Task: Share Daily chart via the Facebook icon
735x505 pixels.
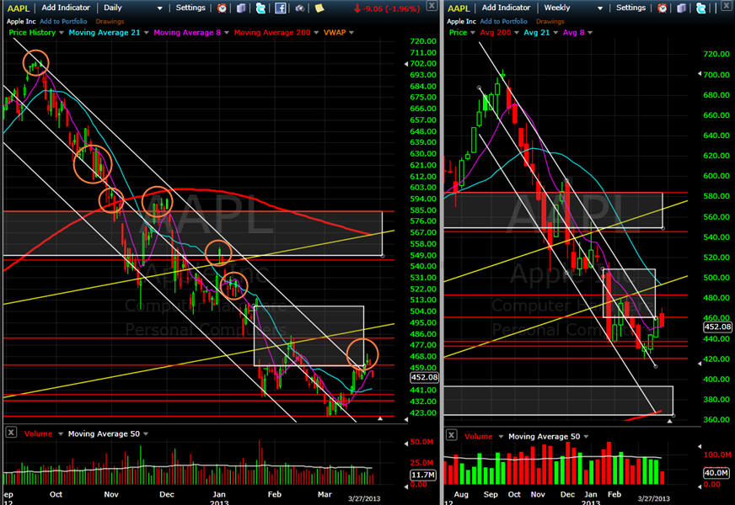Action: tap(281, 8)
